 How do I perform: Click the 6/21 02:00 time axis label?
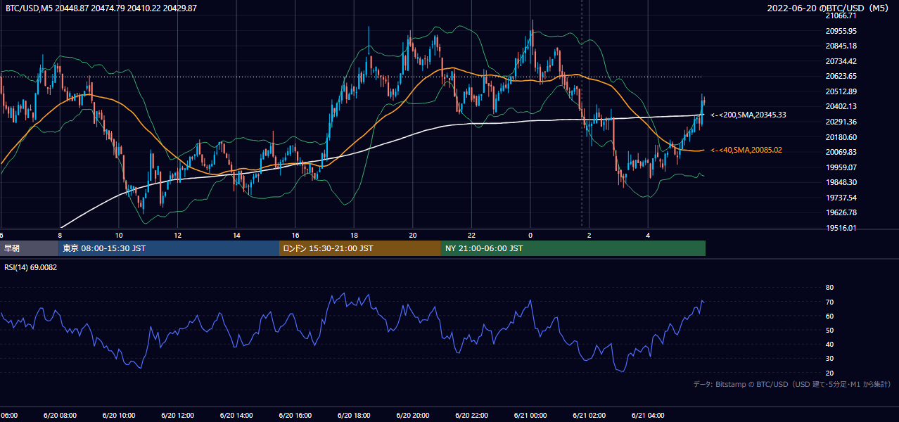[x=589, y=416]
